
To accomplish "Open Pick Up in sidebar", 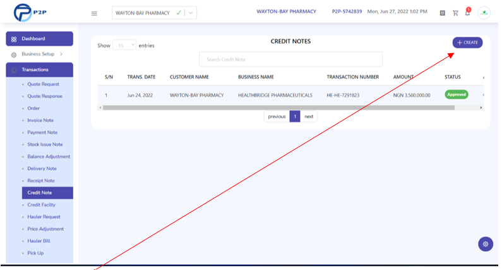I will [35, 253].
